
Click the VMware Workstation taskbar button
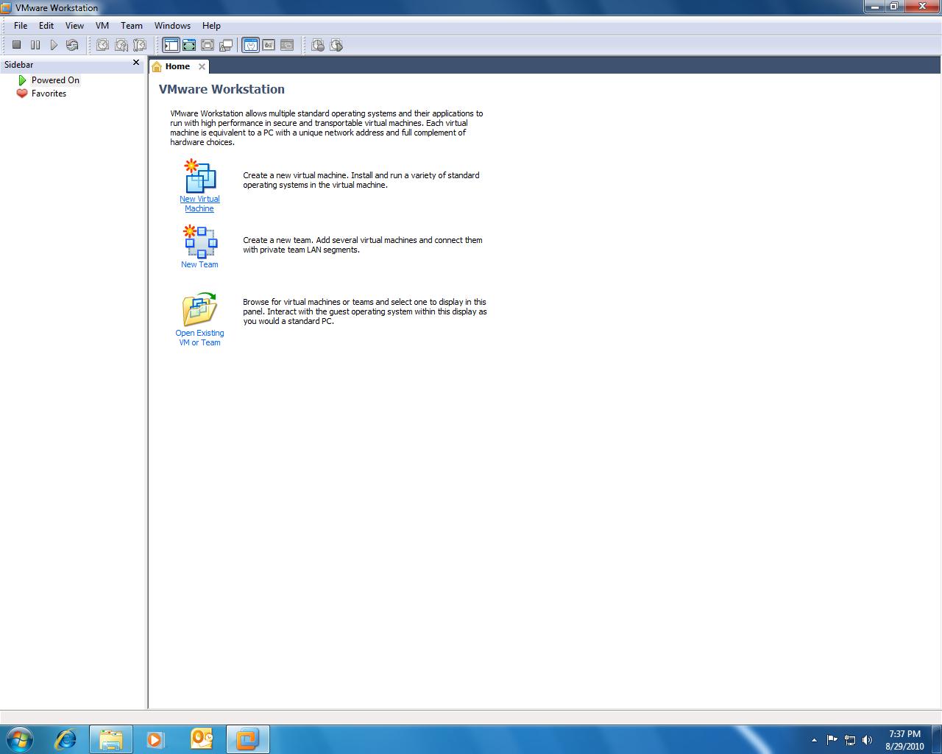(247, 739)
